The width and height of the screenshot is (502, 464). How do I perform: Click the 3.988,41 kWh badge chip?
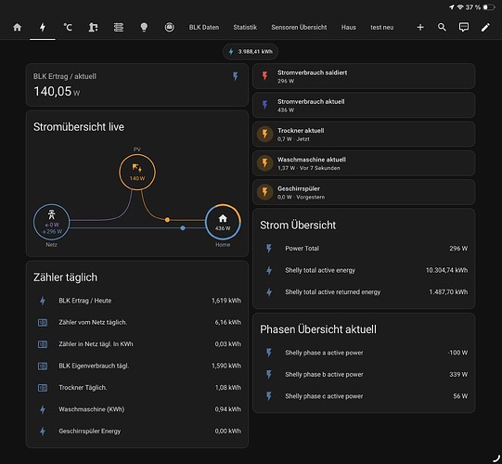click(251, 52)
